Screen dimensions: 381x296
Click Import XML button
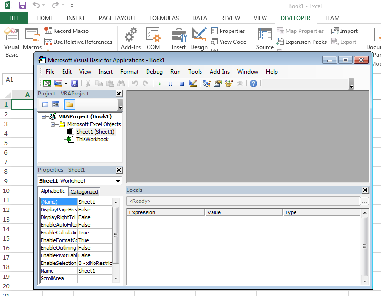tap(344, 31)
